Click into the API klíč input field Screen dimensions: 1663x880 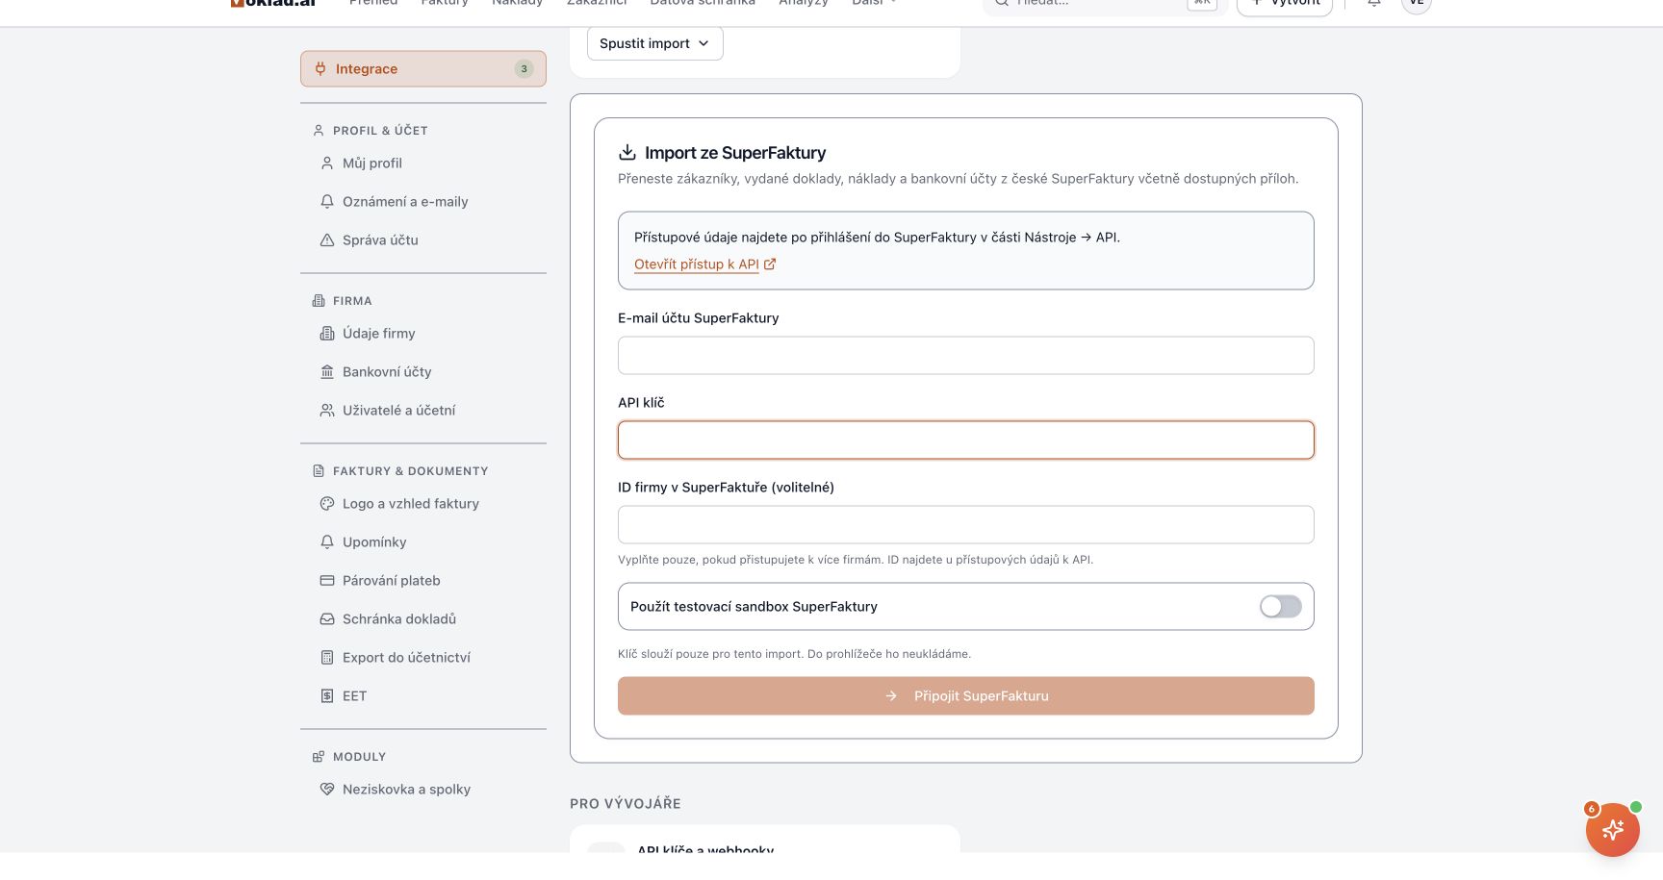click(966, 440)
